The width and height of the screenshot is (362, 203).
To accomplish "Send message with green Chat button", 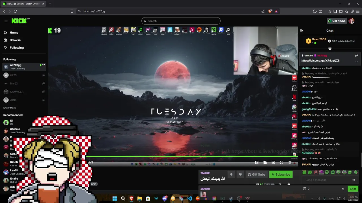I will click(x=353, y=189).
